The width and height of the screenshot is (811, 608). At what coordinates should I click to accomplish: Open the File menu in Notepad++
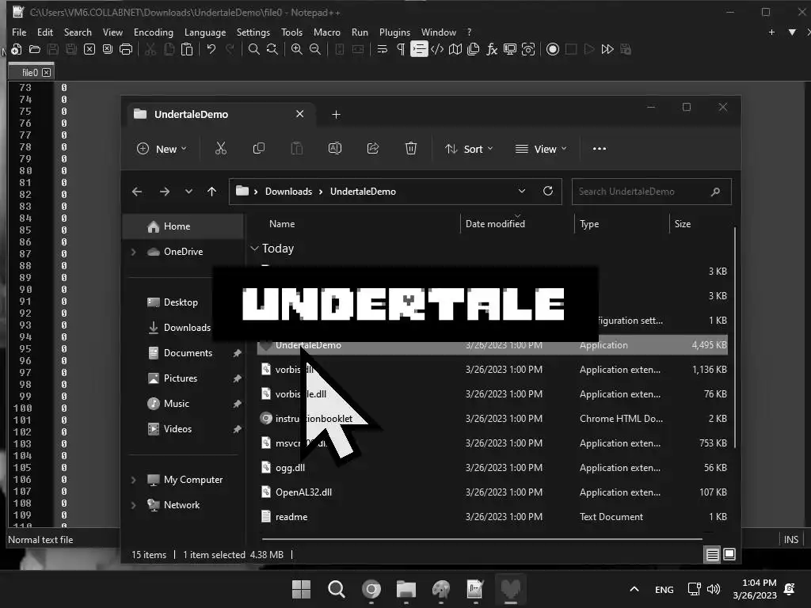coord(19,32)
